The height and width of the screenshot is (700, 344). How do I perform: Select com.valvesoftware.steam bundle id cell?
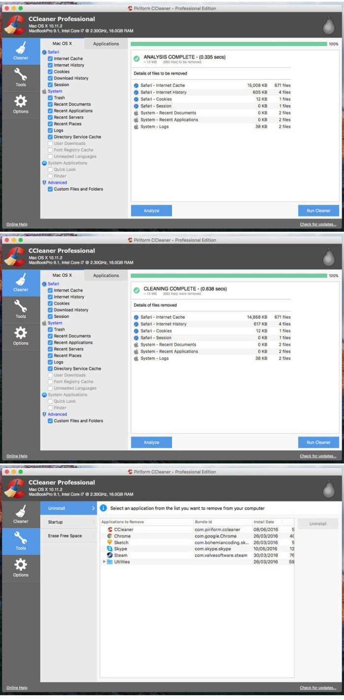[x=221, y=555]
